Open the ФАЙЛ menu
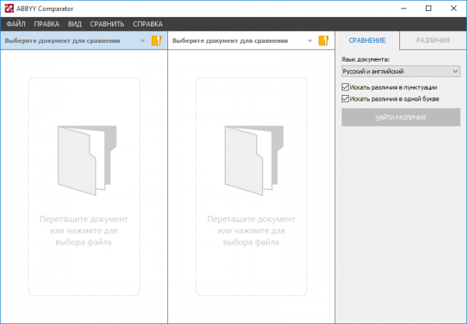 point(16,24)
